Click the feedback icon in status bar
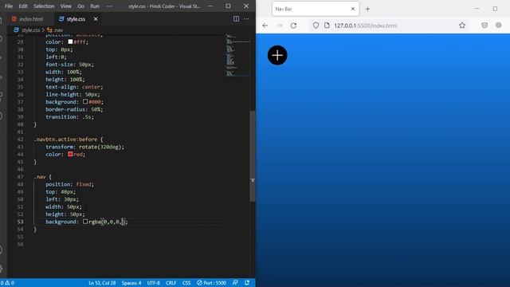The width and height of the screenshot is (510, 287). [235, 283]
